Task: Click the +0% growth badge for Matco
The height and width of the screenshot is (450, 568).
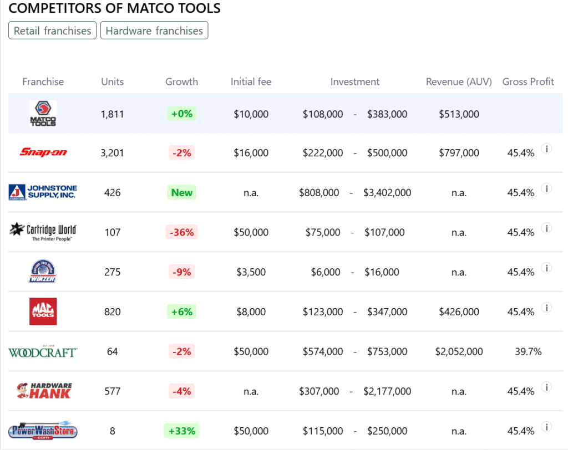Action: pyautogui.click(x=181, y=114)
